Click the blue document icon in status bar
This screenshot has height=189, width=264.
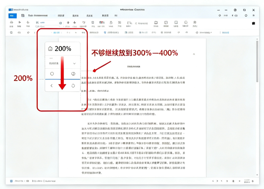click(x=11, y=181)
